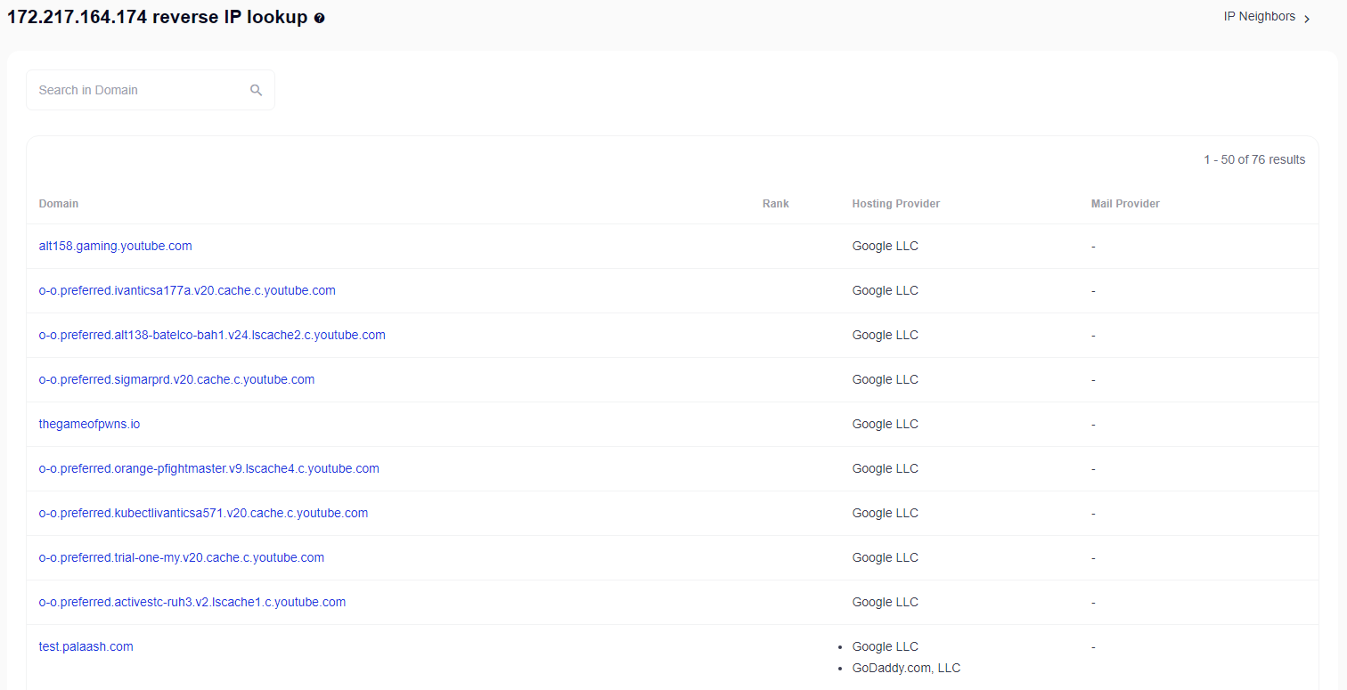Open test.palaash.com domain link
This screenshot has height=690, width=1347.
[86, 646]
